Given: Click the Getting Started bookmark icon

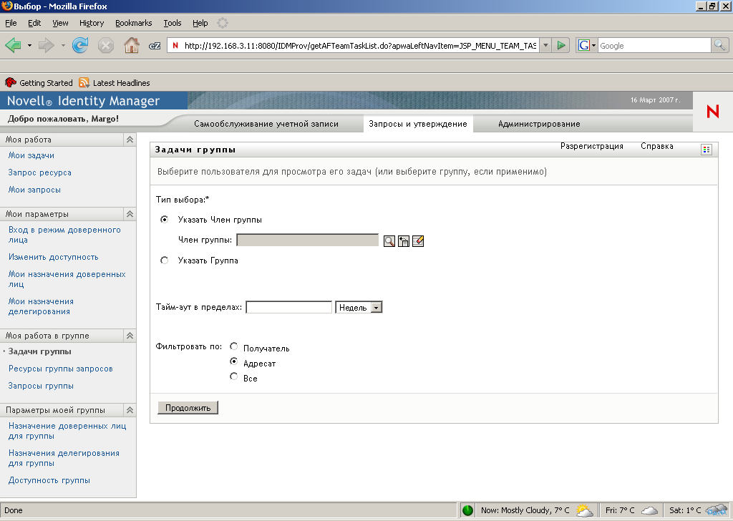Looking at the screenshot, I should [x=10, y=83].
